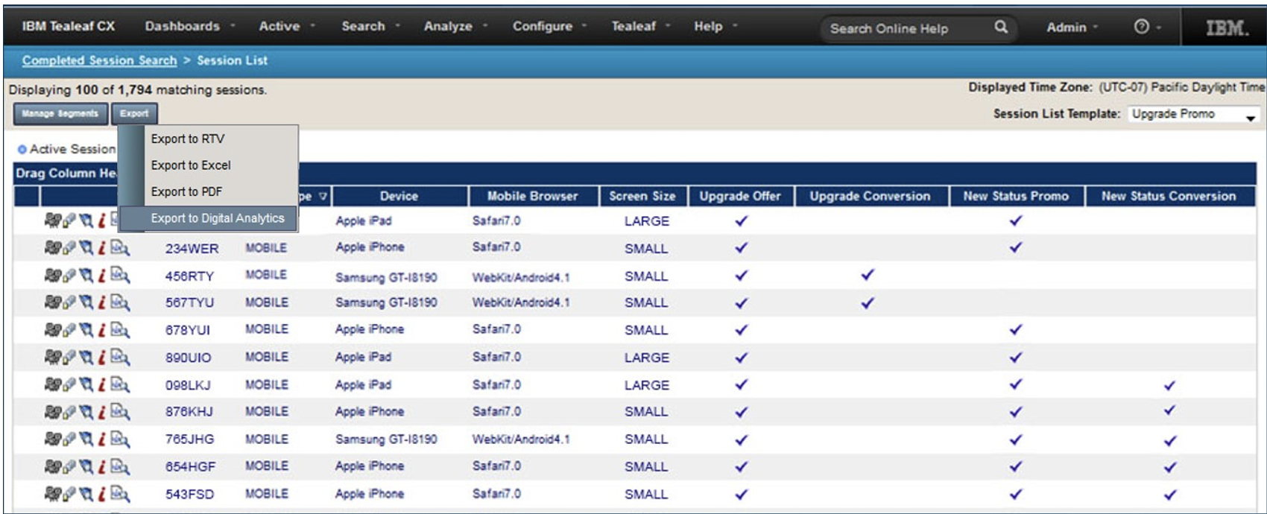Click LARGE in the 890UIO row
1267x514 pixels.
pyautogui.click(x=647, y=358)
